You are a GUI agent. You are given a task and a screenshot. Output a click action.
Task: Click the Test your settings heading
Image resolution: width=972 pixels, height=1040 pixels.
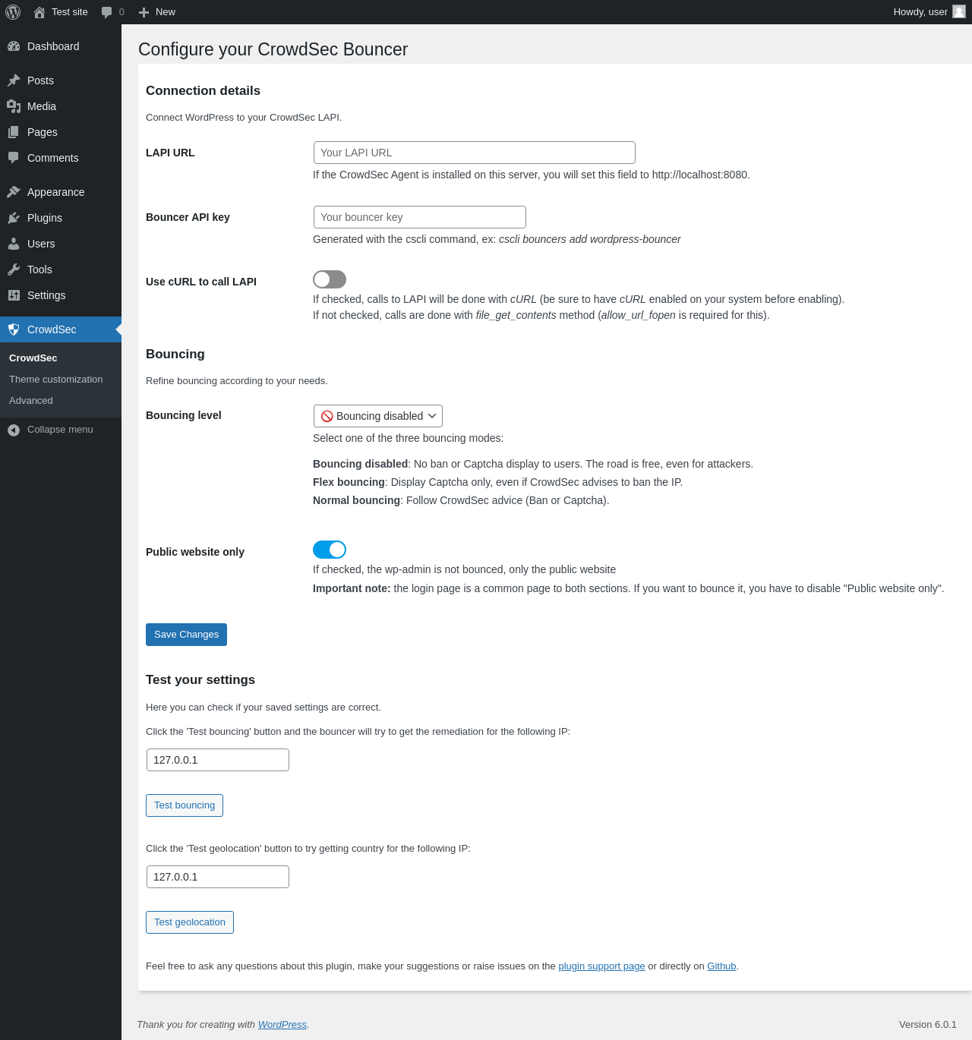(200, 680)
